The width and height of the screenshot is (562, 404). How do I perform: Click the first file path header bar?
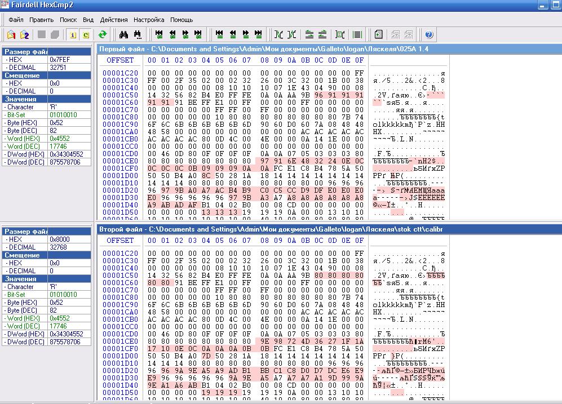(329, 49)
